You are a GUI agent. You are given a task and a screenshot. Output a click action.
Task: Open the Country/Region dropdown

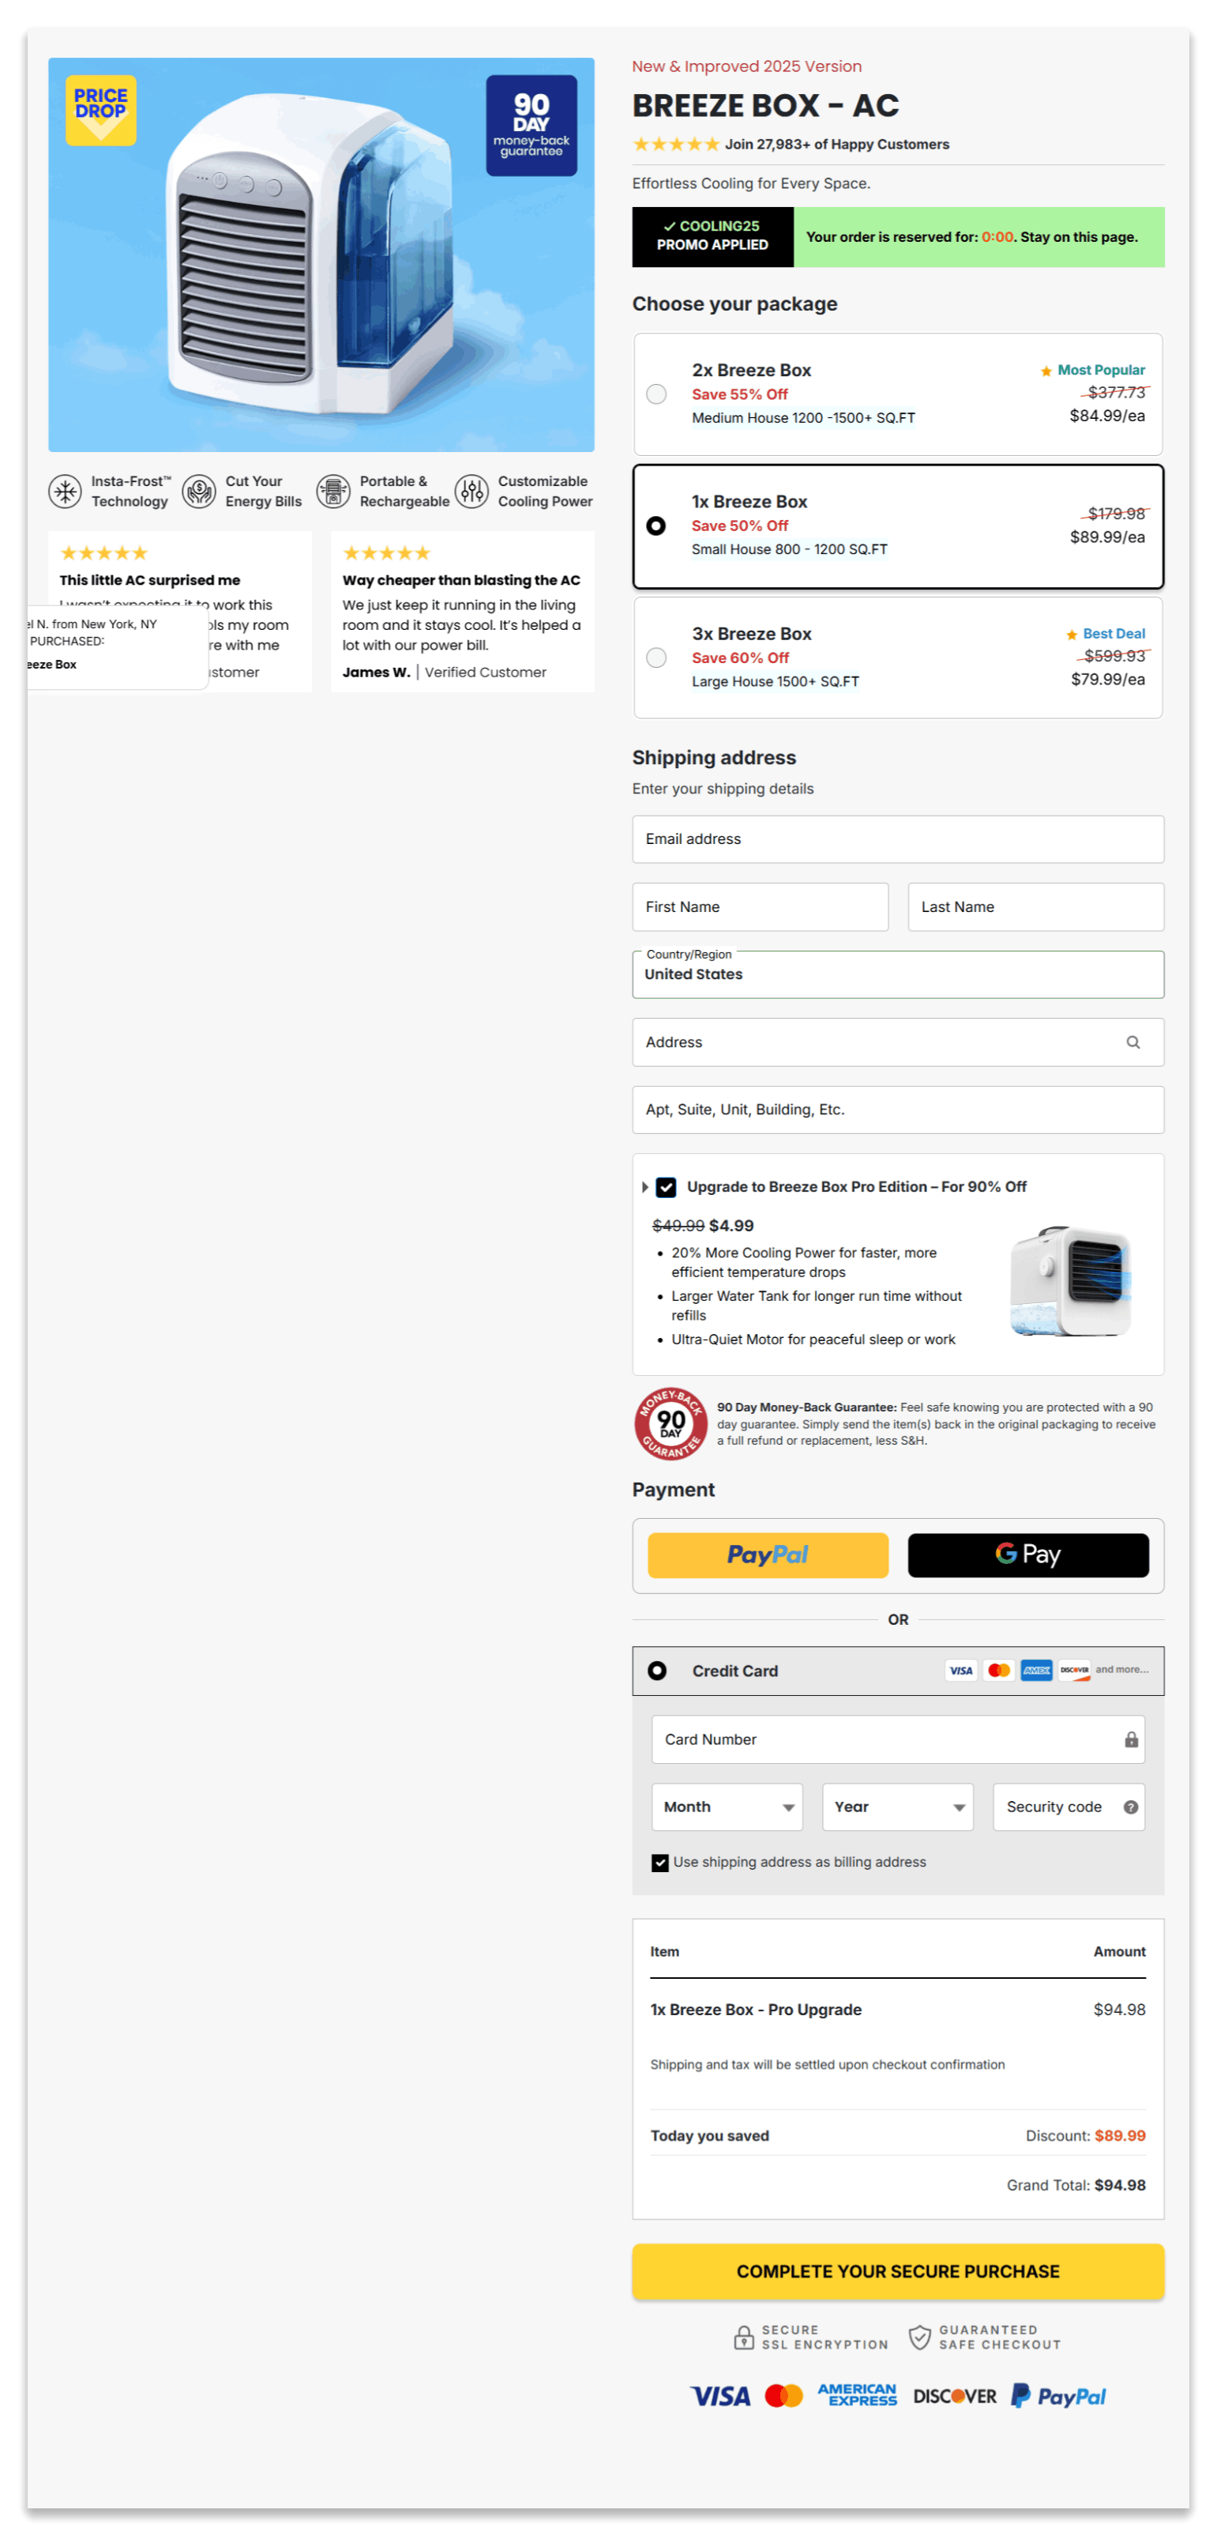coord(897,974)
